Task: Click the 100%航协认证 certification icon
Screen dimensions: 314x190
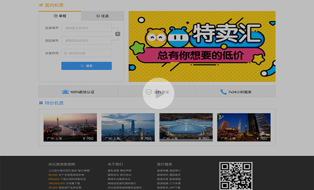Action: (65, 92)
